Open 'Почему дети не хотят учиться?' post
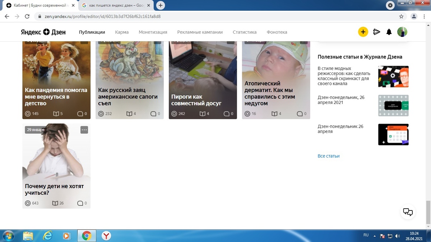This screenshot has width=431, height=242. point(54,190)
